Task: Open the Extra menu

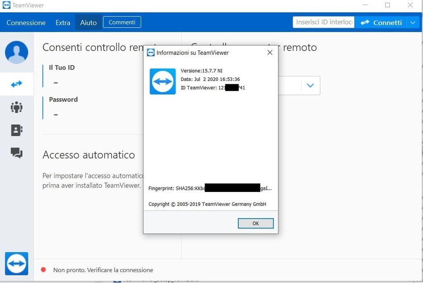Action: [63, 22]
